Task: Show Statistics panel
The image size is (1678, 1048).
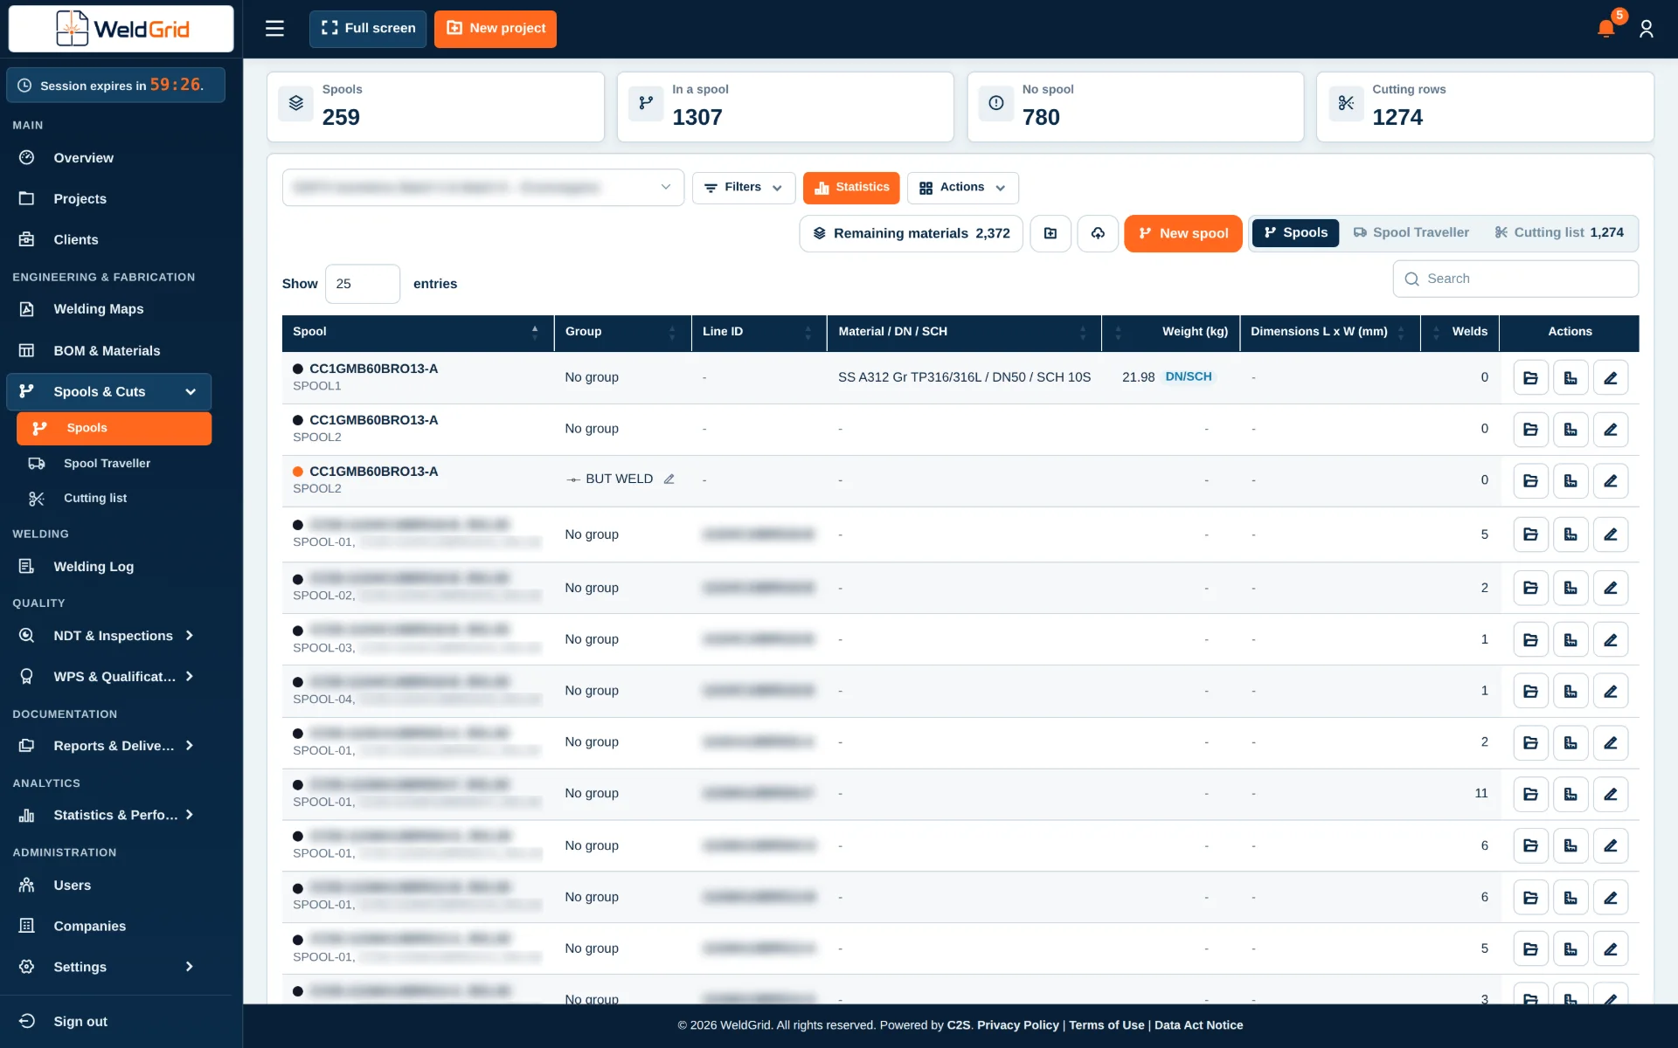Action: 851,188
